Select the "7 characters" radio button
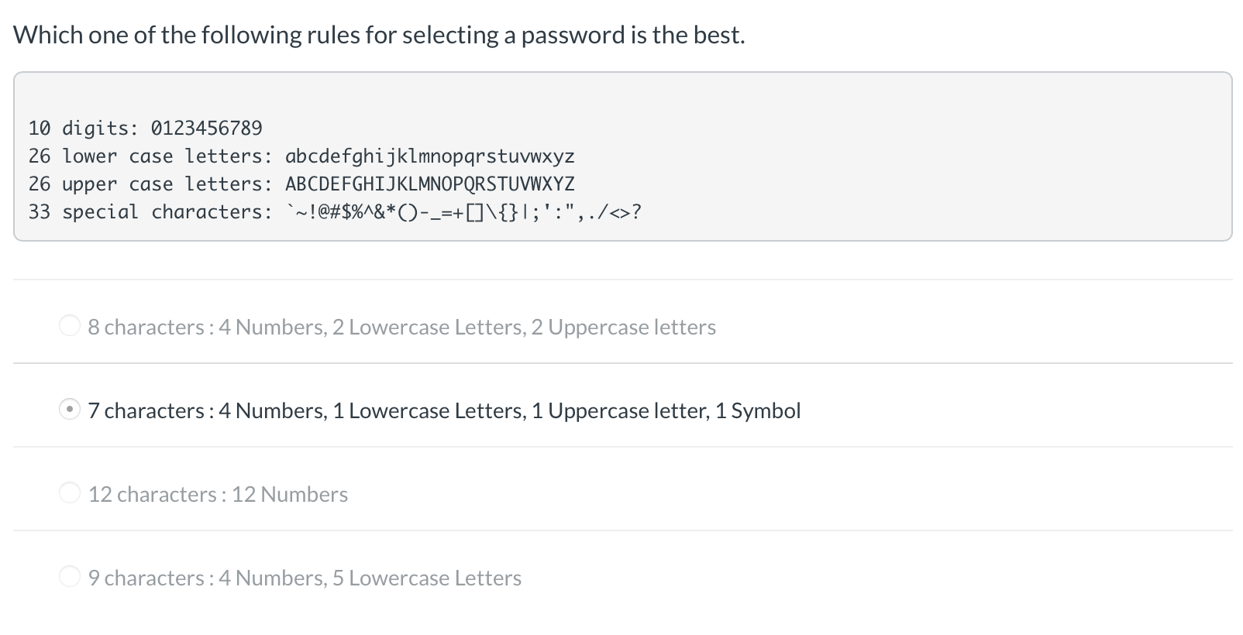This screenshot has height=635, width=1243. 70,410
